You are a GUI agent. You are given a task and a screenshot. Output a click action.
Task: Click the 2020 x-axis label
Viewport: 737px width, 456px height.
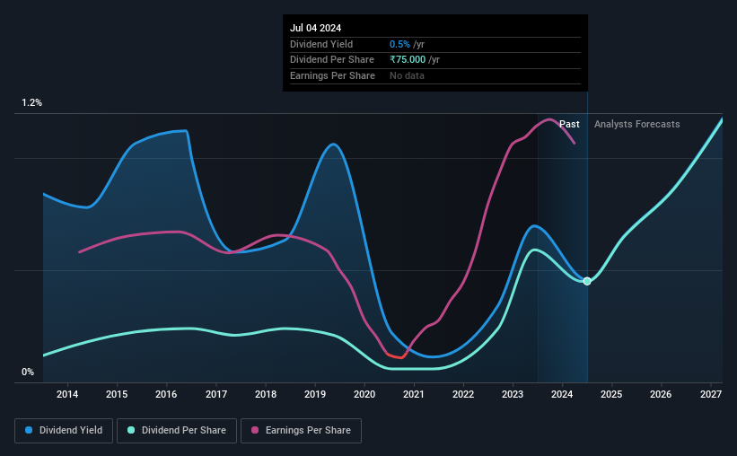tap(364, 394)
